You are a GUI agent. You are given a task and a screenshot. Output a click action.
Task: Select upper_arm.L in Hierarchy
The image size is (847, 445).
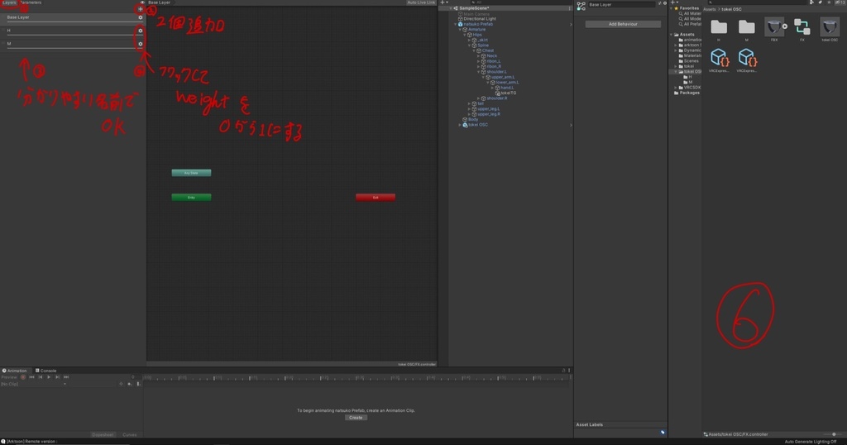tap(502, 77)
